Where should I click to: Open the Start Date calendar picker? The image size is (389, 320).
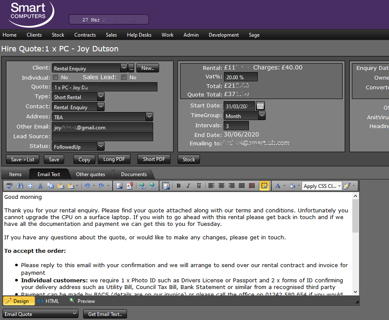[260, 106]
